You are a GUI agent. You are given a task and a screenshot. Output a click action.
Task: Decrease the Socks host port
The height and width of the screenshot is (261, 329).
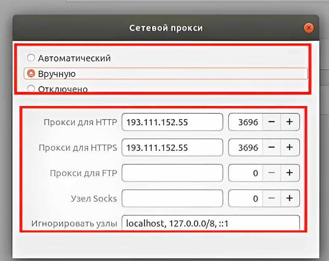tap(272, 198)
